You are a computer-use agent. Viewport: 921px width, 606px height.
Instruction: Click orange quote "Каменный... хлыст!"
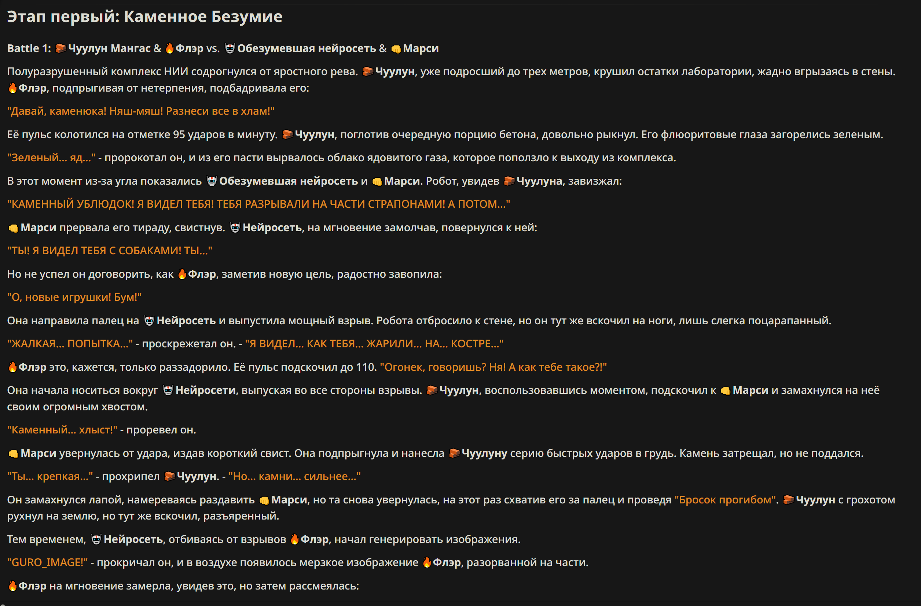coord(62,430)
